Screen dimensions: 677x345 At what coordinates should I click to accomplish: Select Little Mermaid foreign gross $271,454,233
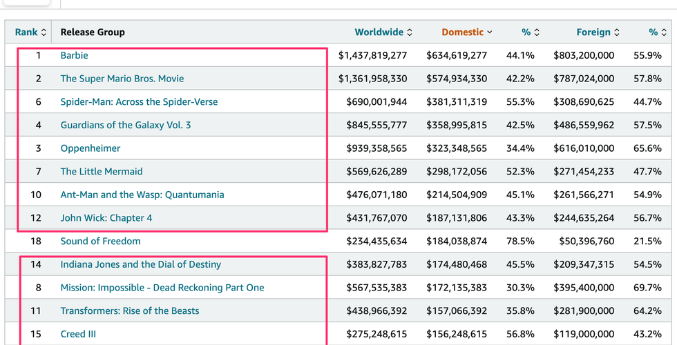point(584,172)
